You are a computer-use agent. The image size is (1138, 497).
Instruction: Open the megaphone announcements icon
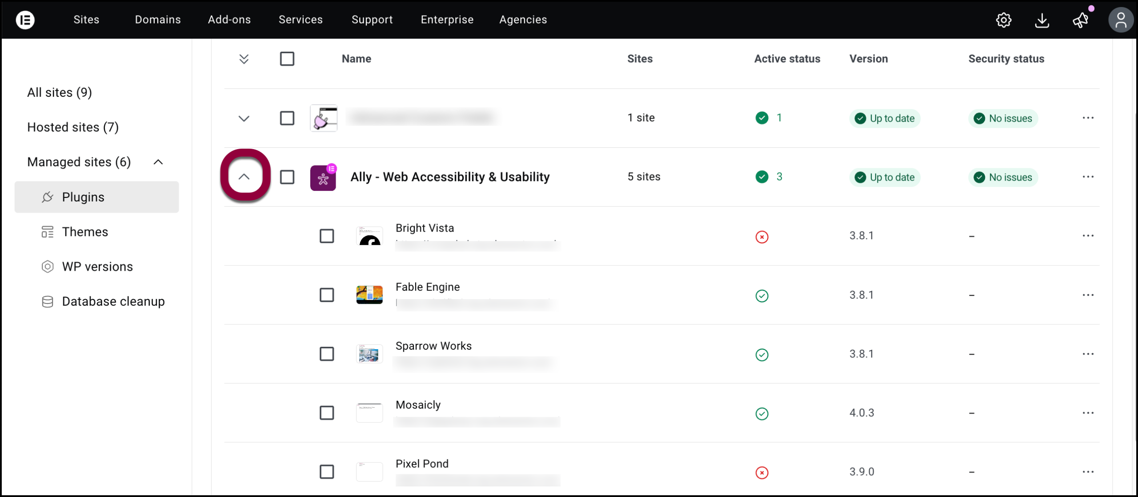tap(1080, 20)
